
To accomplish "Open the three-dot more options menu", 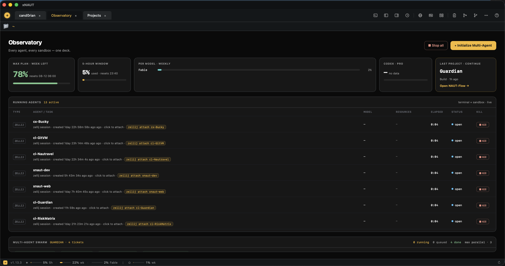I will pyautogui.click(x=486, y=15).
